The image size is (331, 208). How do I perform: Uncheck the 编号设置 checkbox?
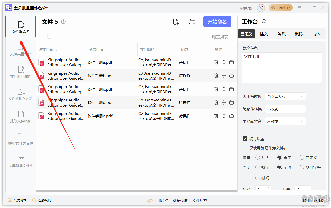pos(245,139)
